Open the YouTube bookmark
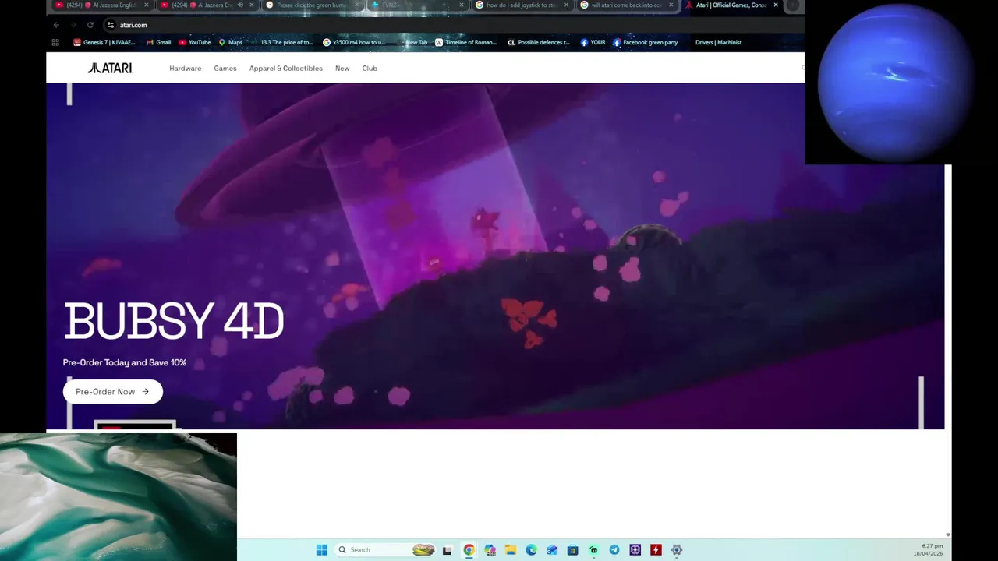The image size is (998, 561). coord(195,43)
